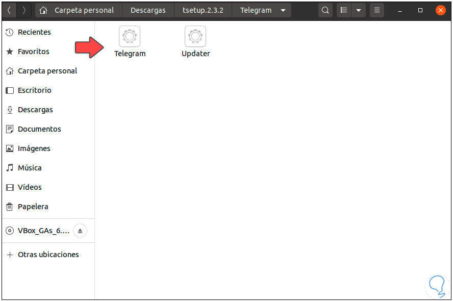Viewport: 453px width, 301px height.
Task: Navigate back with the arrow
Action: click(9, 10)
